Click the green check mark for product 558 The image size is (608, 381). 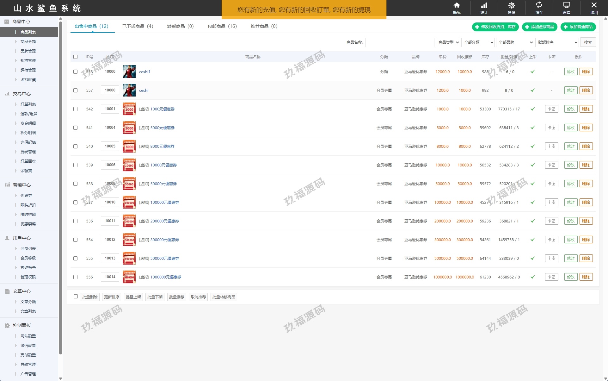tap(533, 72)
